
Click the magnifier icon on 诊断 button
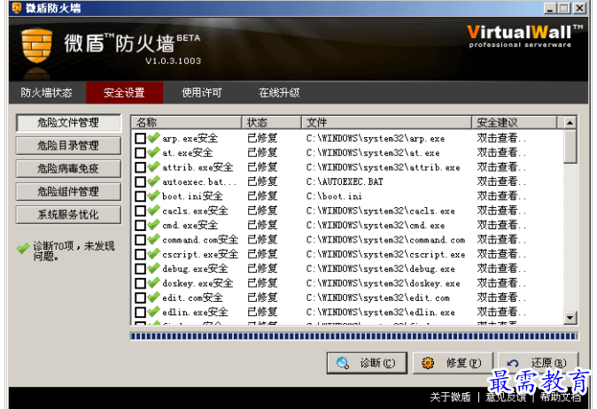[x=343, y=363]
